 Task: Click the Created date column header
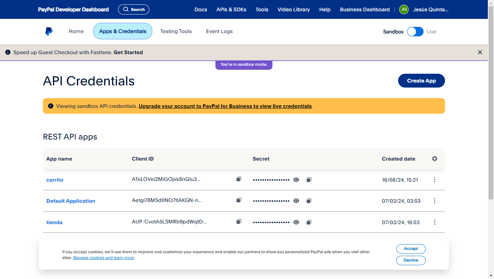click(398, 159)
